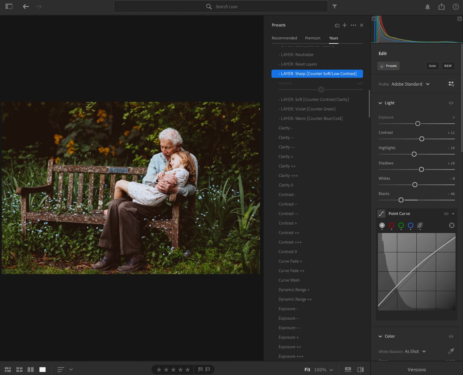Select the white balance eyedropper
463x375 pixels.
coord(451,351)
